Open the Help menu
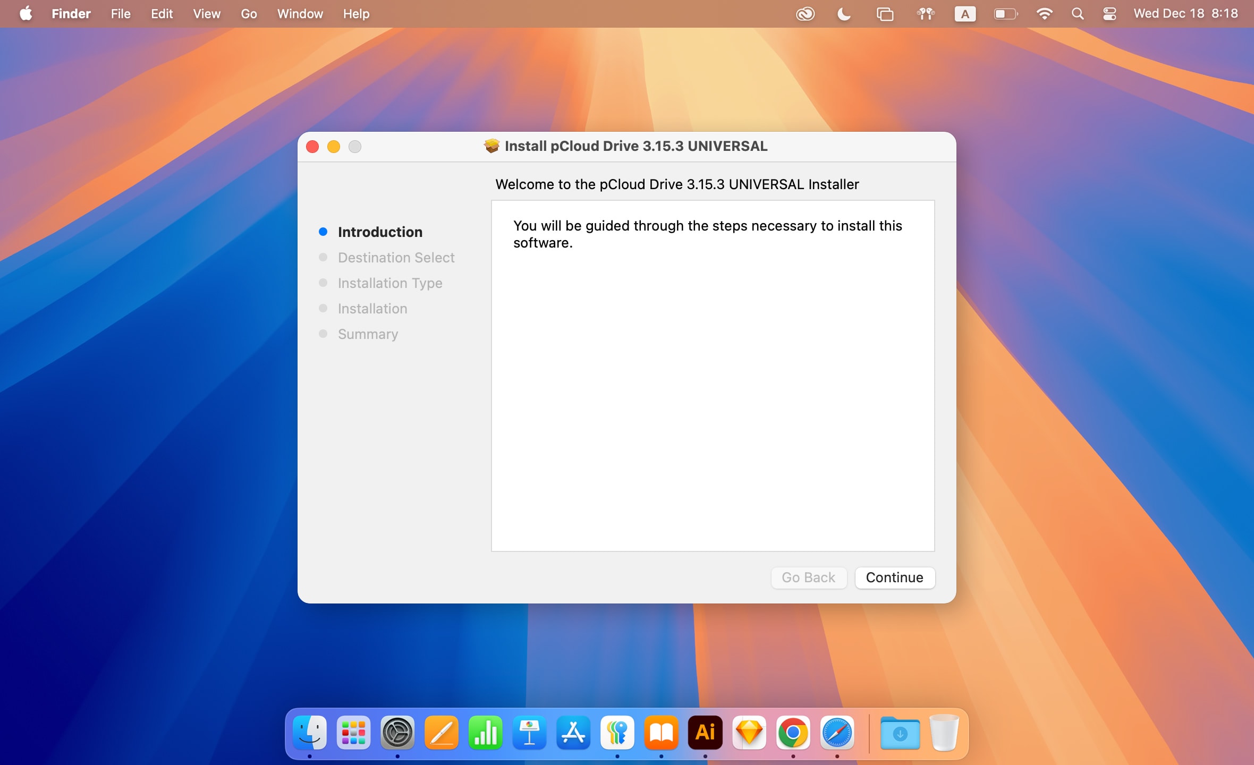 (x=355, y=14)
